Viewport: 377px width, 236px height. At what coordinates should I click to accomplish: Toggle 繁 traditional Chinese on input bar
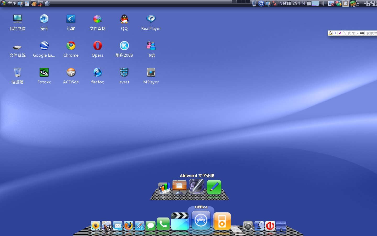coord(354,33)
